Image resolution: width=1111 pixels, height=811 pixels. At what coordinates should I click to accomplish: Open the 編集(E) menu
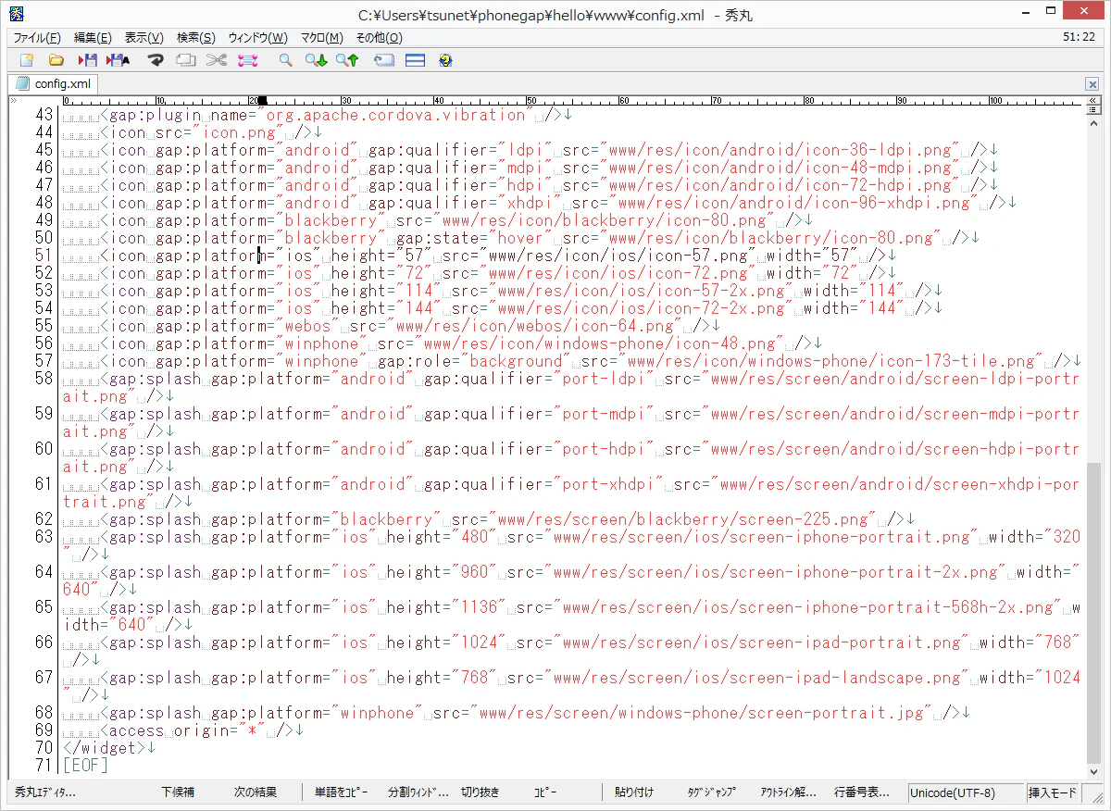tap(93, 38)
